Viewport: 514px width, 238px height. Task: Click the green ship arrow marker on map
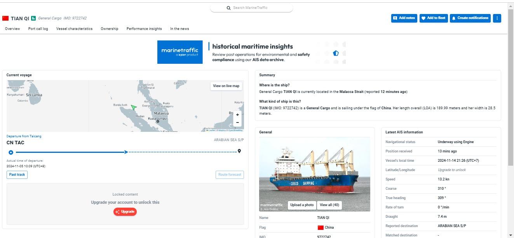[x=134, y=107]
